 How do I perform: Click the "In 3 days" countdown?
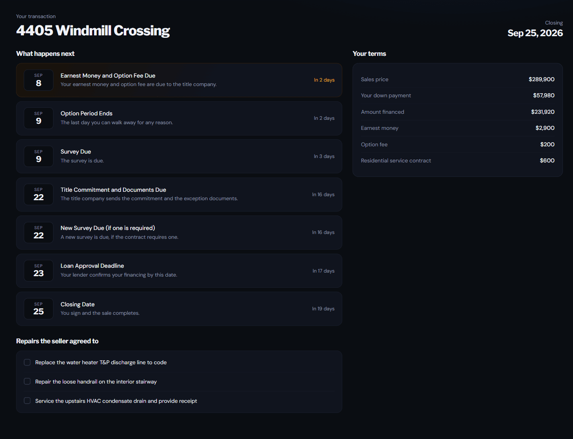pos(324,156)
